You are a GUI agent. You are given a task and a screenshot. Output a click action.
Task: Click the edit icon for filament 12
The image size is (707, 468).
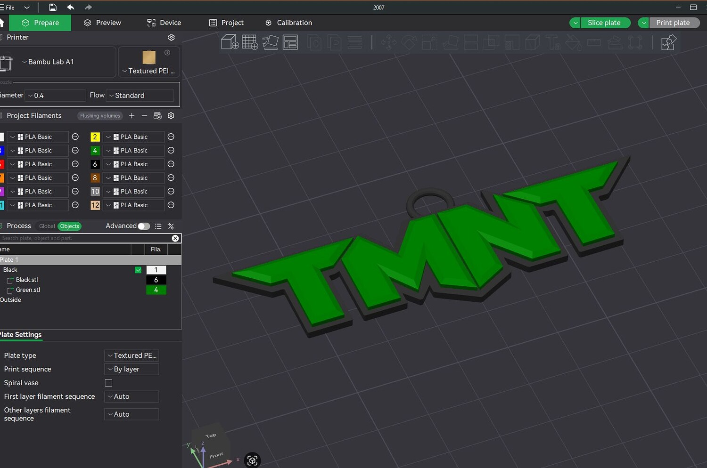[171, 205]
